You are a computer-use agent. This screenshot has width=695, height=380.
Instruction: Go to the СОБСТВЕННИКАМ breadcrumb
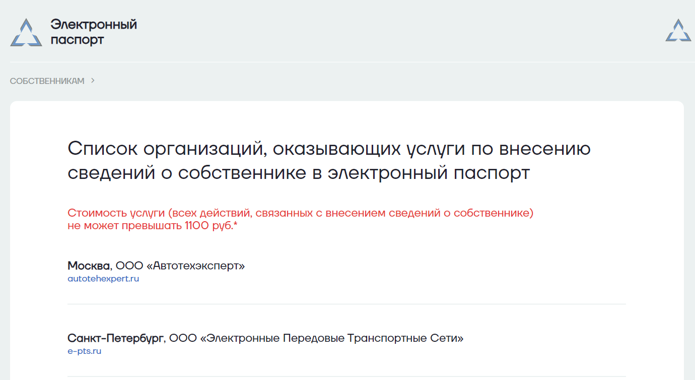tap(47, 81)
